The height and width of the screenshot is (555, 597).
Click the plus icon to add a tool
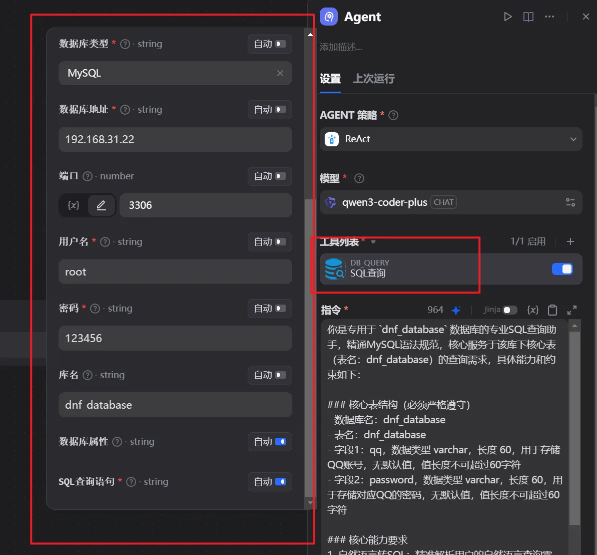coord(570,241)
